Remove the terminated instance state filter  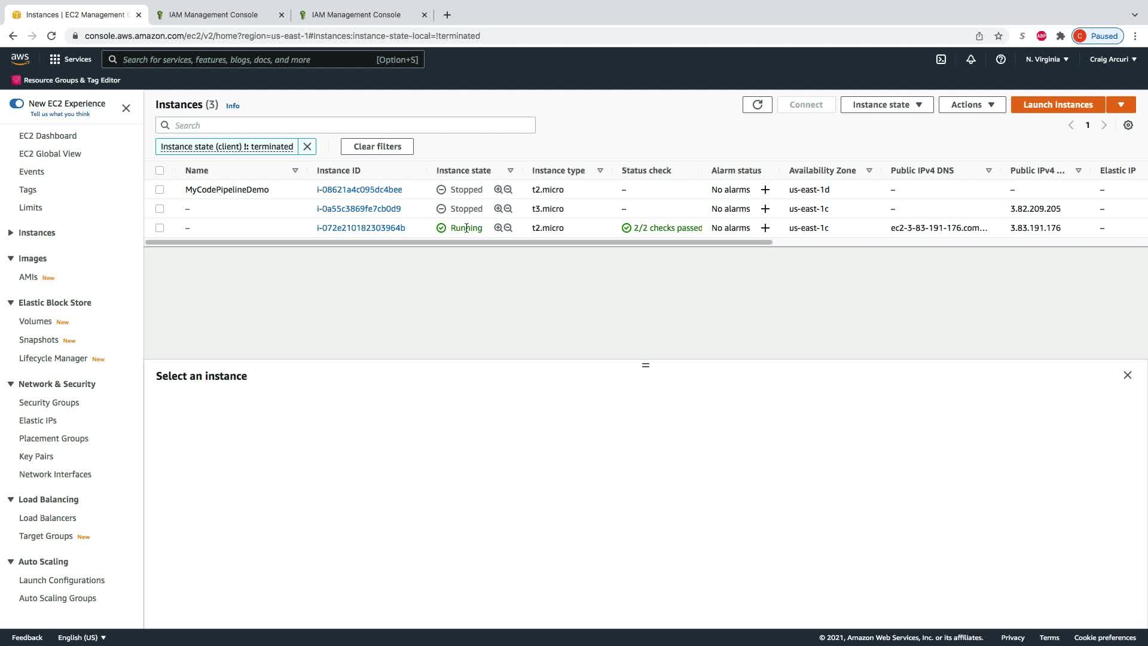[307, 147]
